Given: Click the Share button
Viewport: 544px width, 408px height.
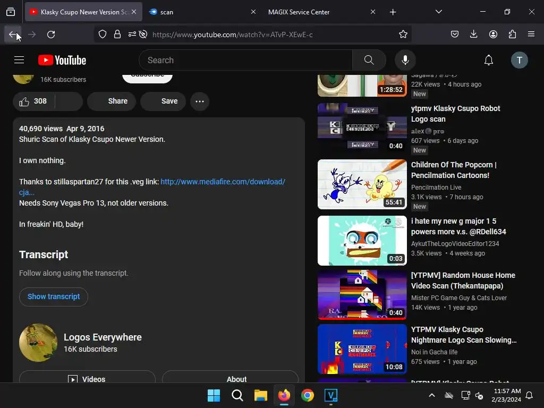Looking at the screenshot, I should (112, 101).
